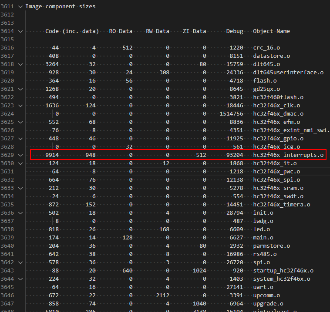Click the 'Code (inc. data)' header text
This screenshot has width=330, height=312.
pyautogui.click(x=72, y=31)
